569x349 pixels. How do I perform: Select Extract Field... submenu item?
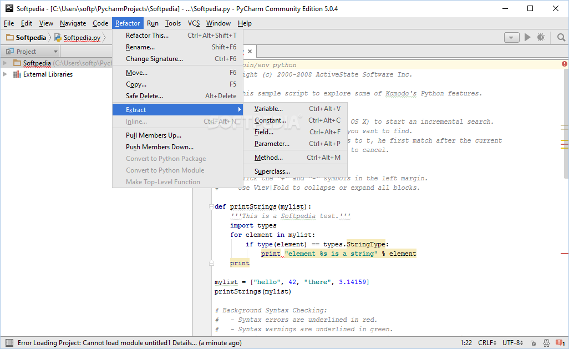point(296,132)
